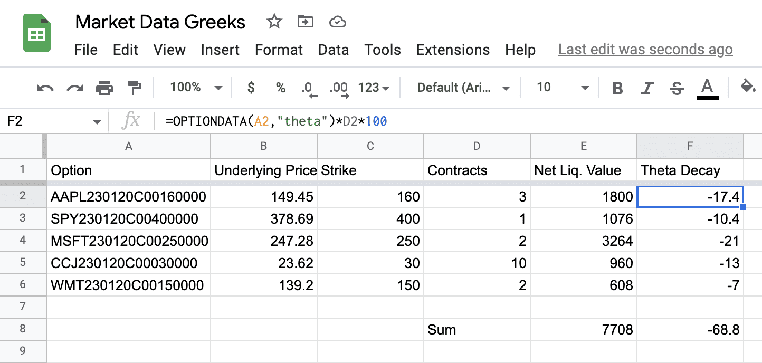Click the Theta Decay header cell

690,170
